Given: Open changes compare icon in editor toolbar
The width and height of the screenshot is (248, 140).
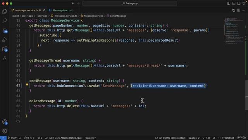Looking at the screenshot, I should (x=233, y=10).
